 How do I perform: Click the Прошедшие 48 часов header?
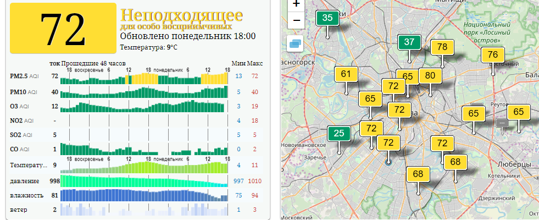pyautogui.click(x=93, y=63)
